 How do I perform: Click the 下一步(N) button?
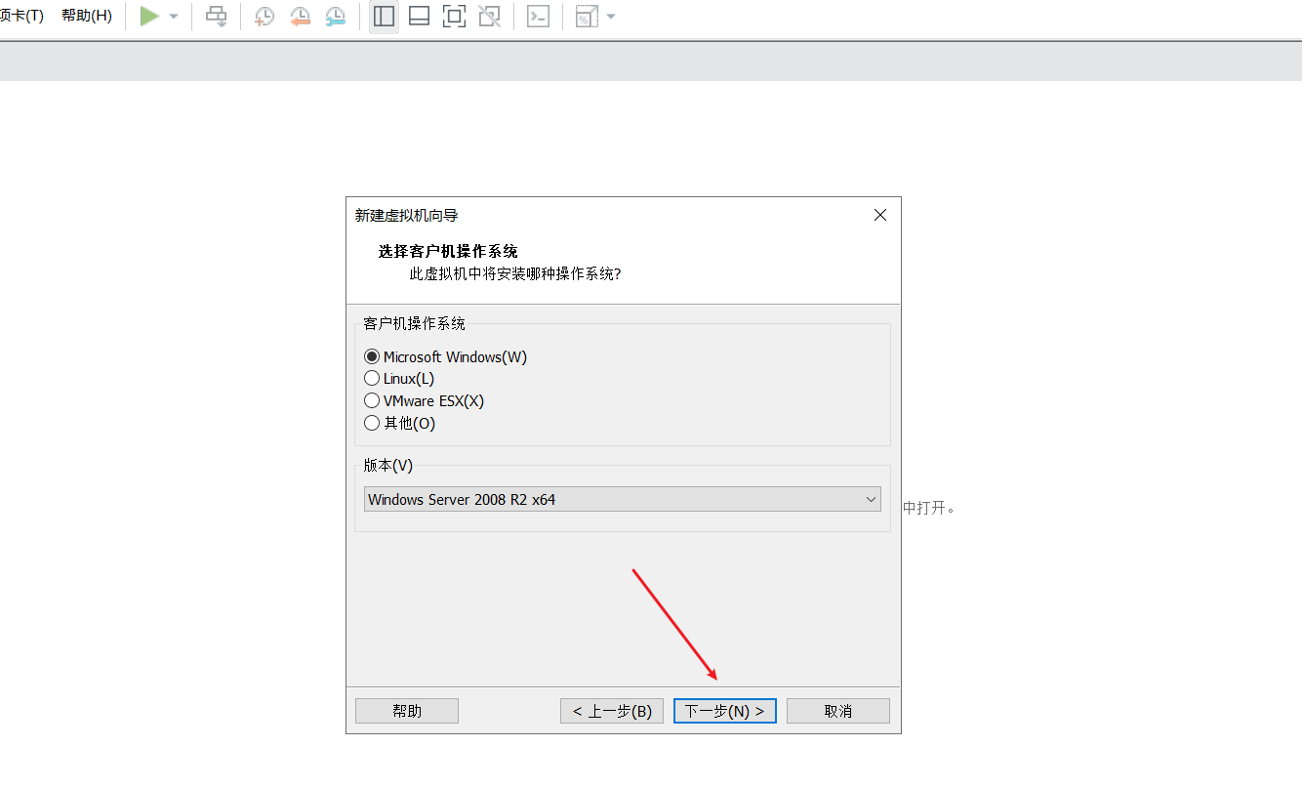[x=724, y=710]
